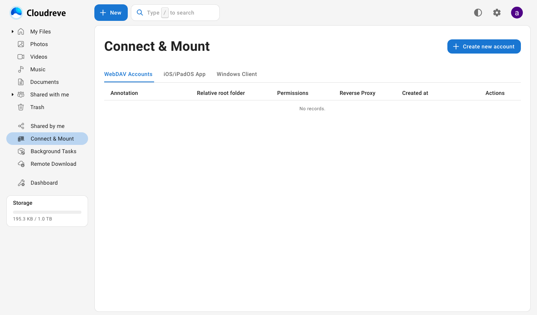Go to Photos in the sidebar

pos(39,44)
